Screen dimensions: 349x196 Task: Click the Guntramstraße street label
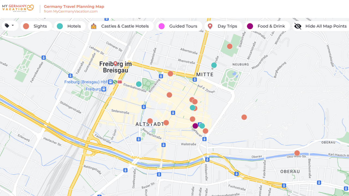[90, 63]
